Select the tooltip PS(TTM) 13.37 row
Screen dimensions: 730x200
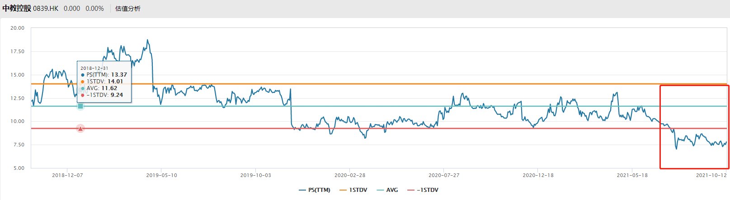point(104,75)
